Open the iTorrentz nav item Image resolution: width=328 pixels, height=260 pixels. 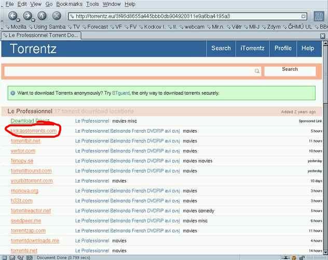[x=252, y=48]
